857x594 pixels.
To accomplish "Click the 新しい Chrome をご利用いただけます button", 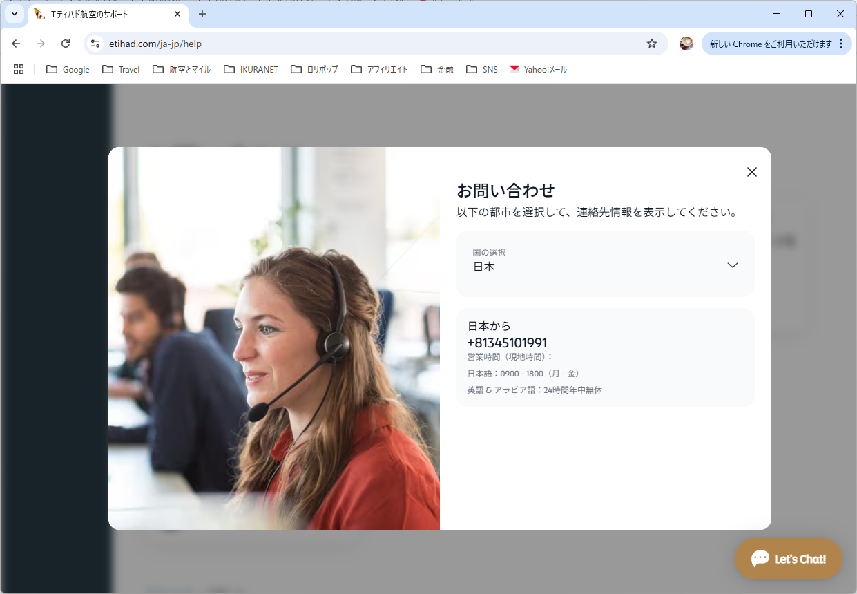I will 770,44.
